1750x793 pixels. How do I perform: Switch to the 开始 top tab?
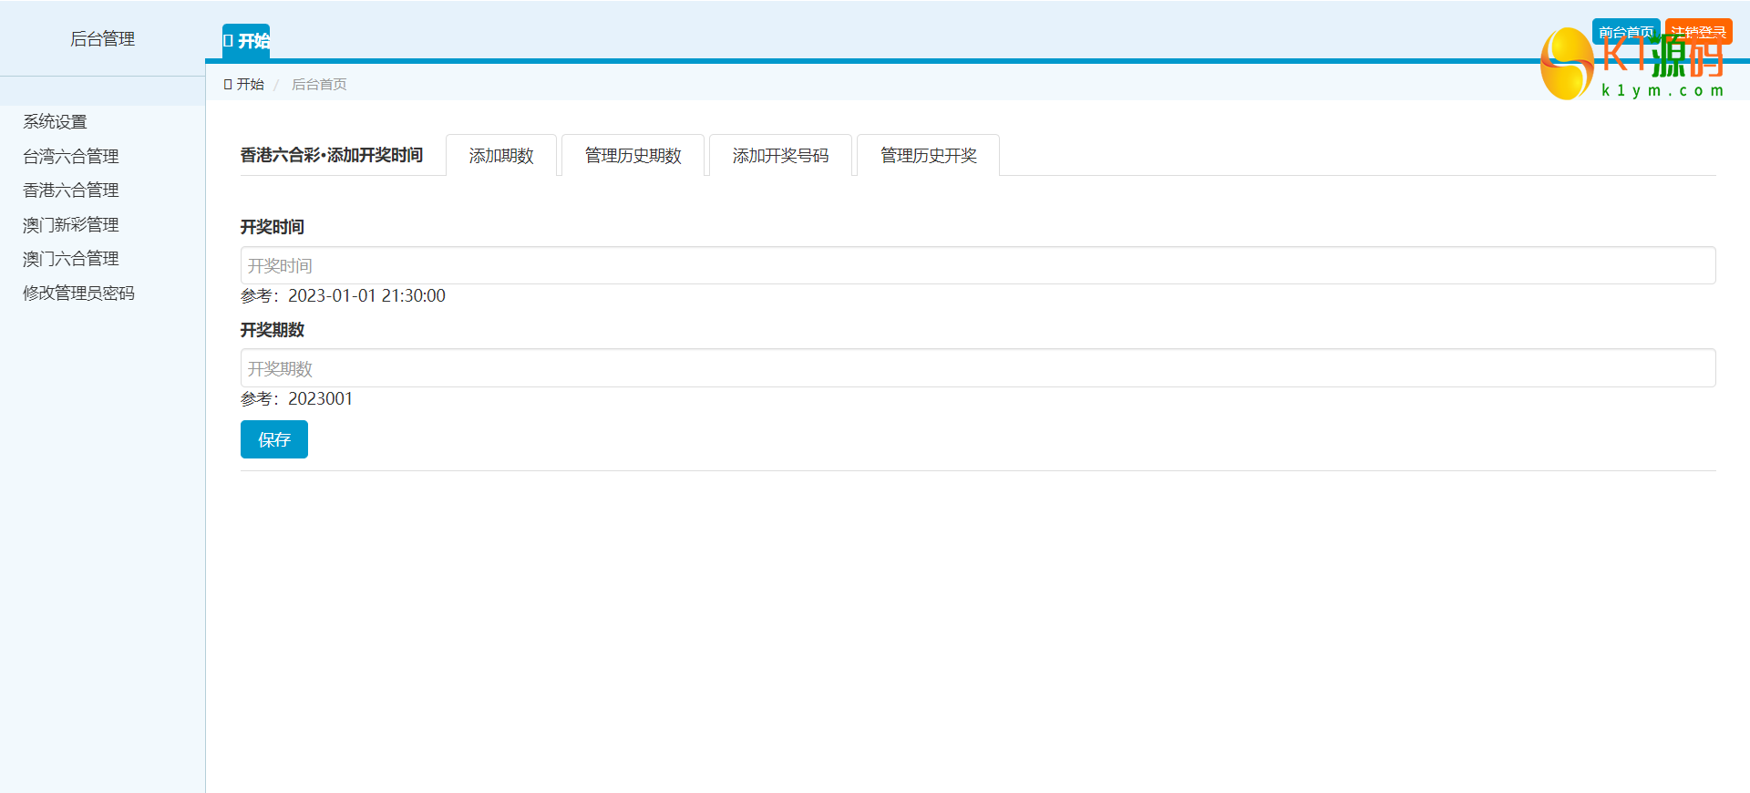coord(246,41)
